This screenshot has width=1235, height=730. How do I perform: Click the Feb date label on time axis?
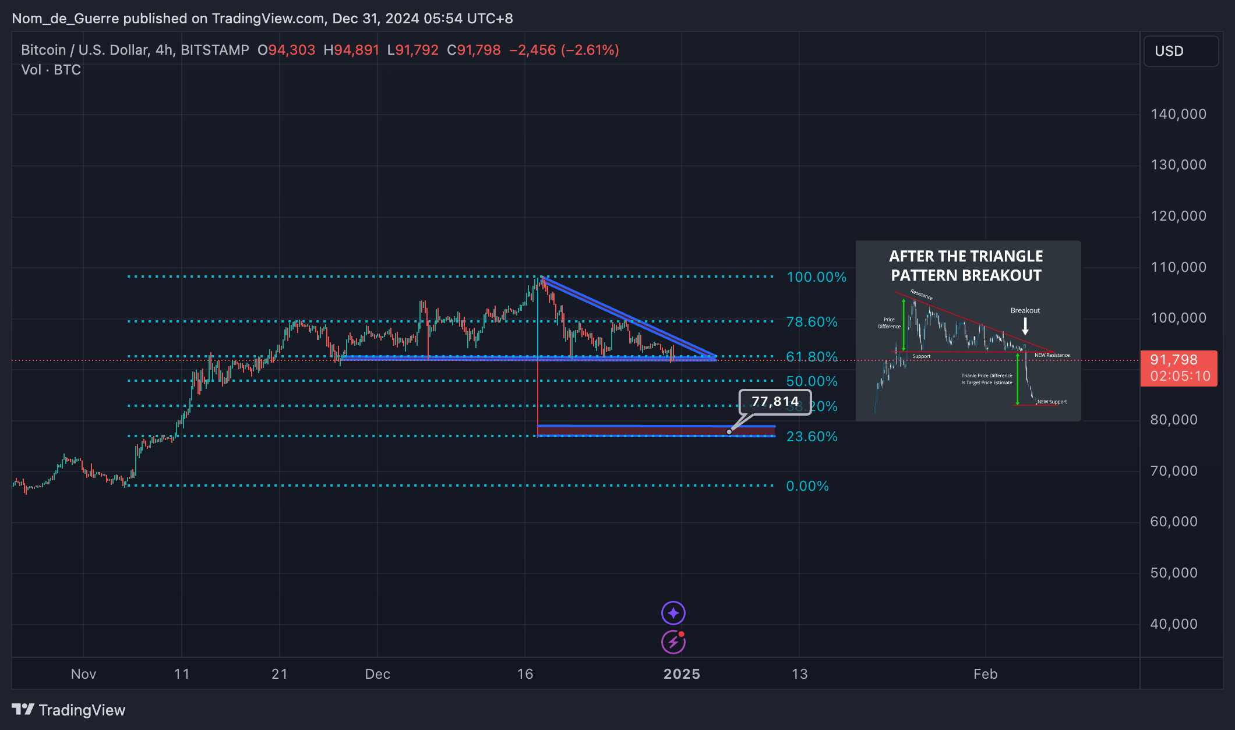[986, 674]
